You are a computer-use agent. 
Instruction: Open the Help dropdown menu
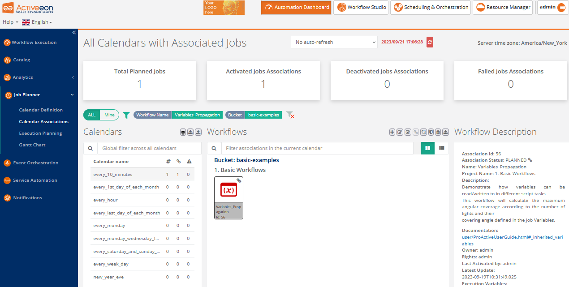pos(10,22)
